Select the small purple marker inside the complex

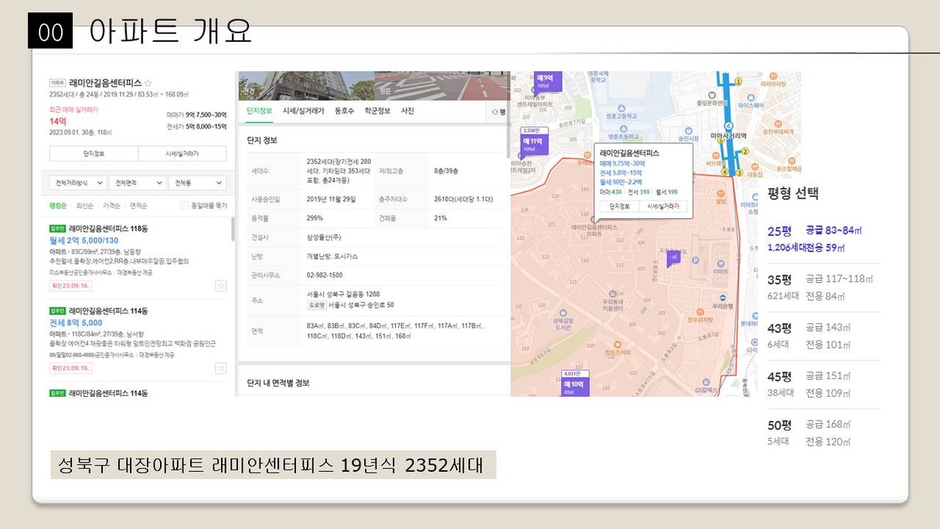pos(673,258)
